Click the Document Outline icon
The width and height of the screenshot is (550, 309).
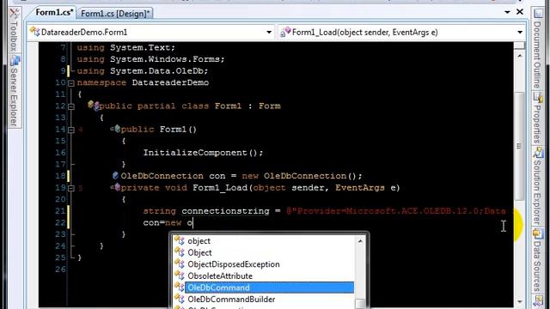click(538, 14)
